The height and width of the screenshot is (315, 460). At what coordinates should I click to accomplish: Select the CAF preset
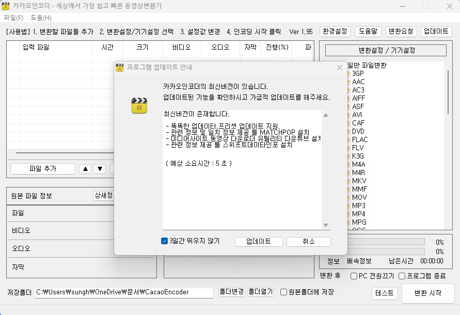(358, 123)
